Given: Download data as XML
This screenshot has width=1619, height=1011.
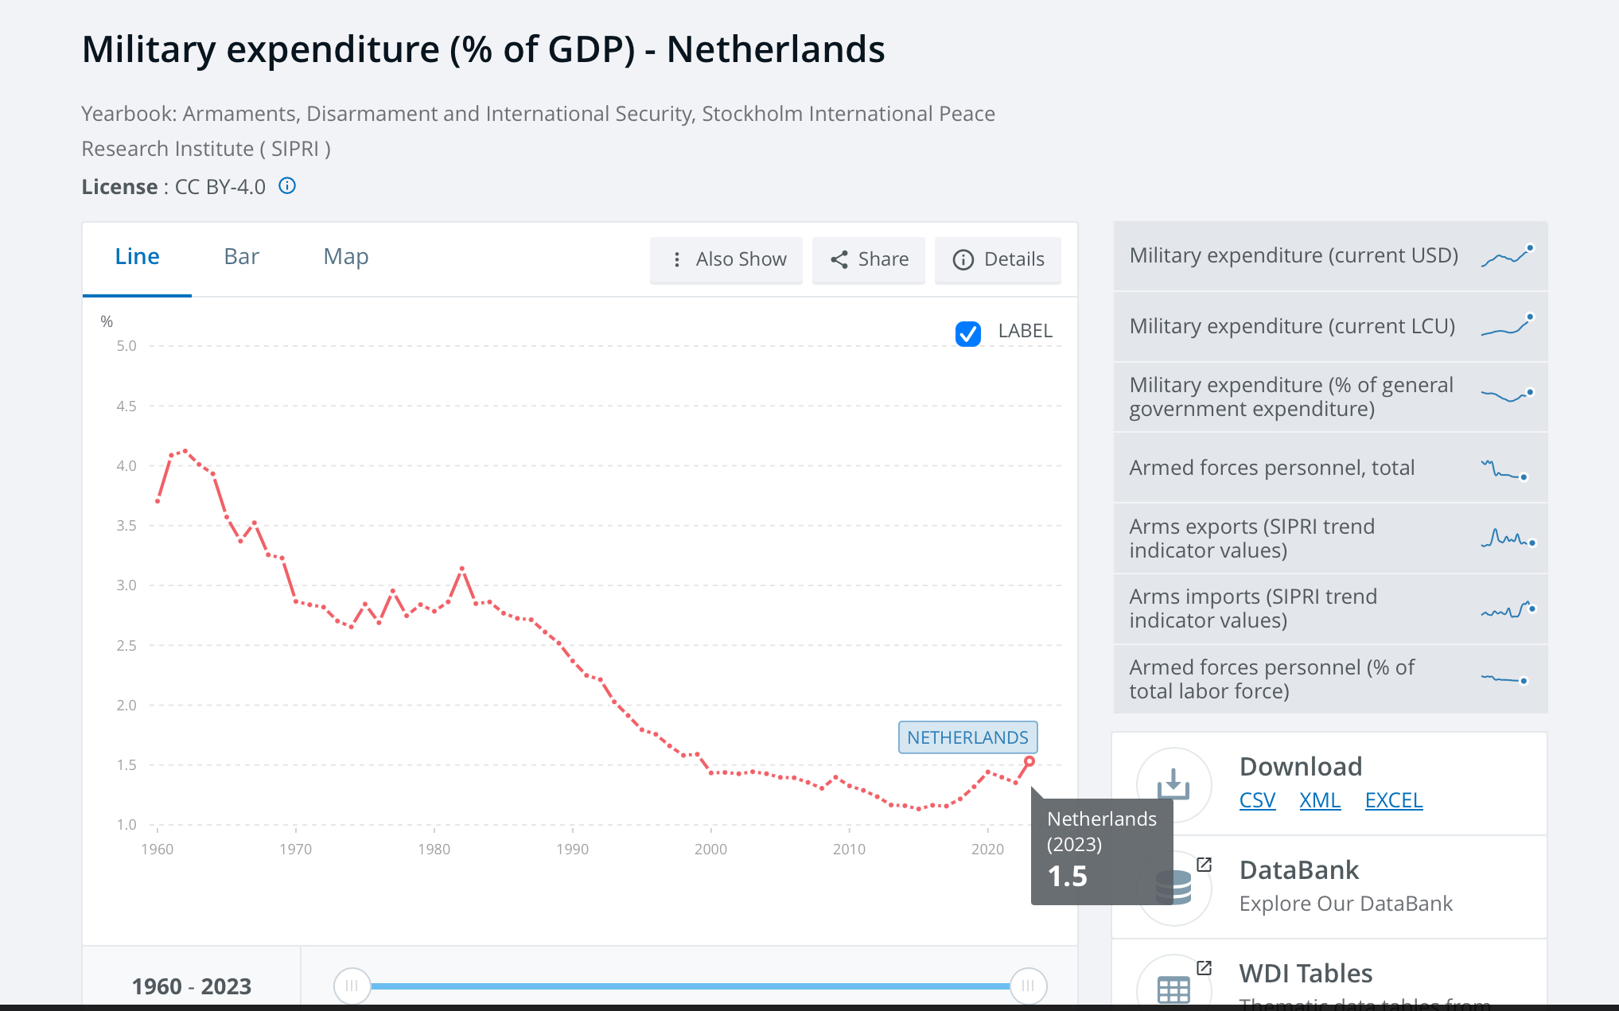Looking at the screenshot, I should click(1320, 800).
